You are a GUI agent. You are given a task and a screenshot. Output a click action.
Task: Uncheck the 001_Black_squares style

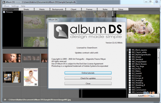[x=130, y=50]
